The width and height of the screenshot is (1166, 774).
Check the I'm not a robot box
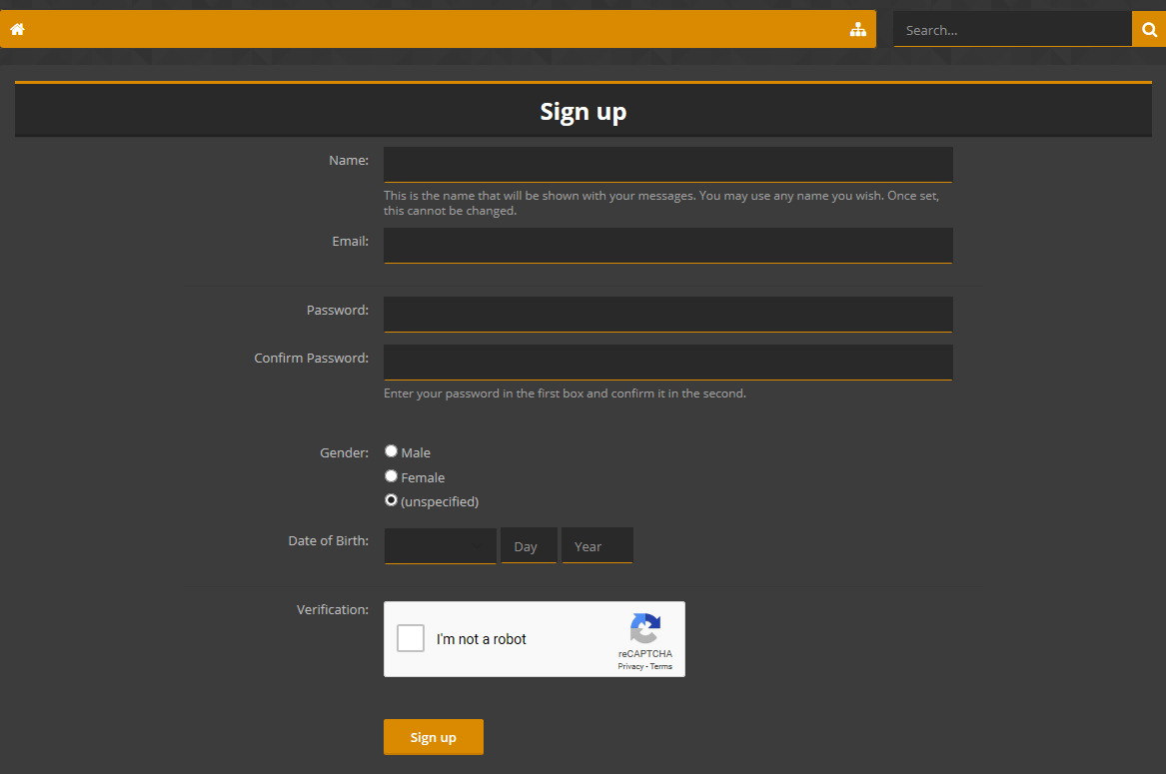pyautogui.click(x=411, y=638)
